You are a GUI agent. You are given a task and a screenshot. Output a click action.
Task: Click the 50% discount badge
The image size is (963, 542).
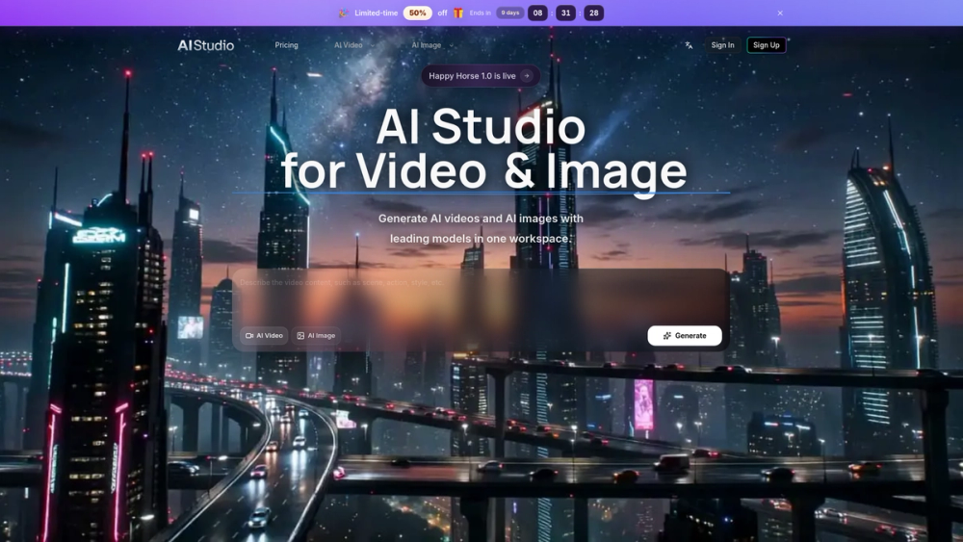(x=417, y=13)
